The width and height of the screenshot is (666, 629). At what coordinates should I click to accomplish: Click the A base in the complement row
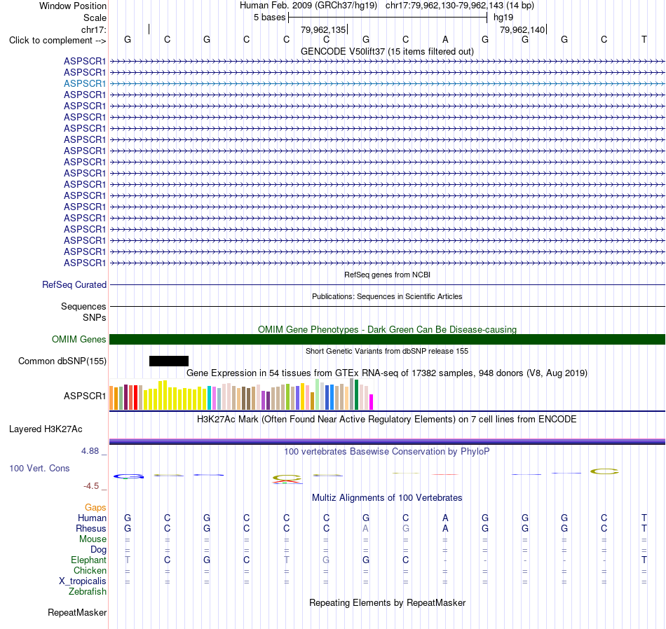(x=445, y=39)
